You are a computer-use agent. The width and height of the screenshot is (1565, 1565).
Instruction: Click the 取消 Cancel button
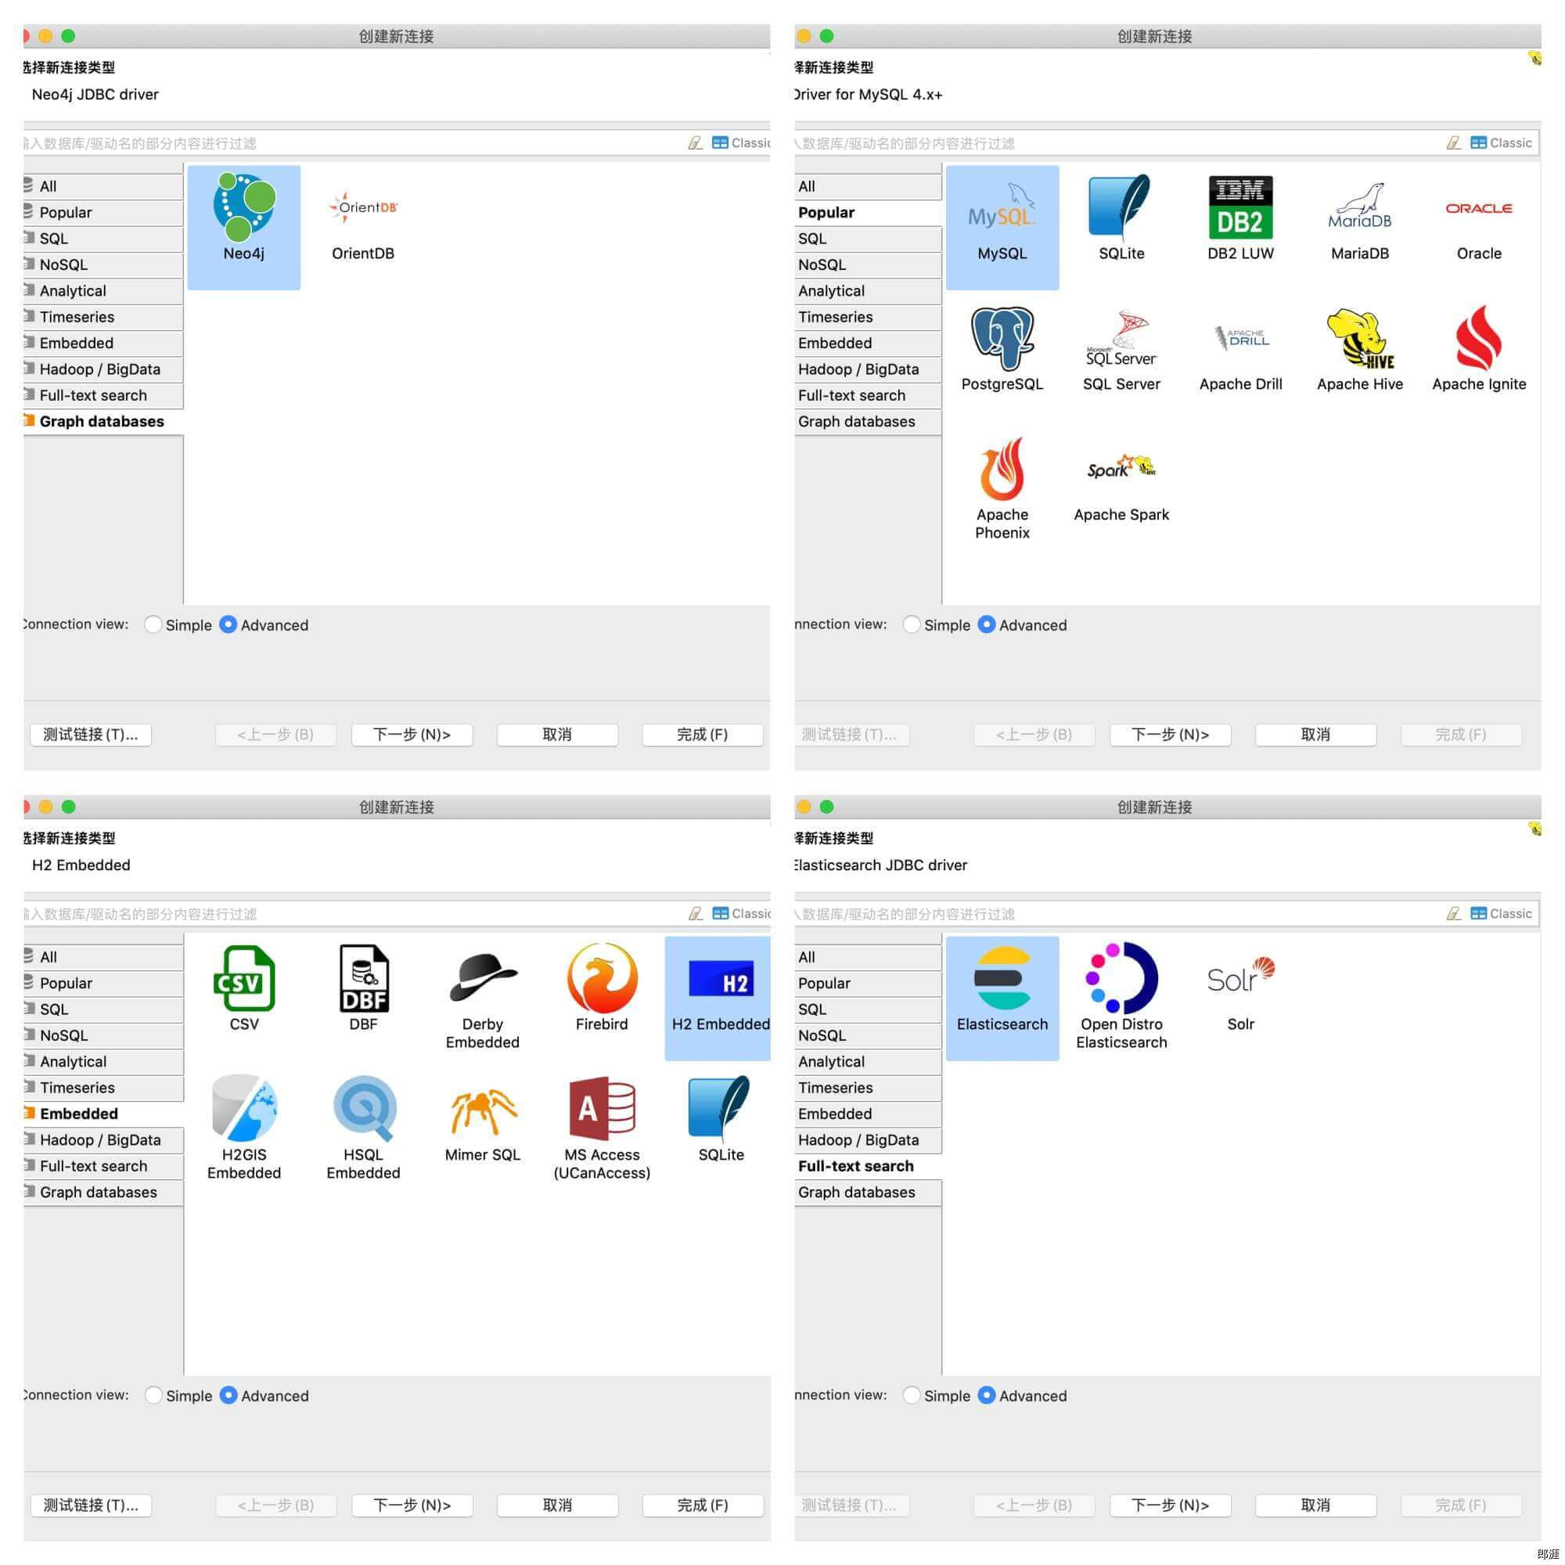click(560, 734)
